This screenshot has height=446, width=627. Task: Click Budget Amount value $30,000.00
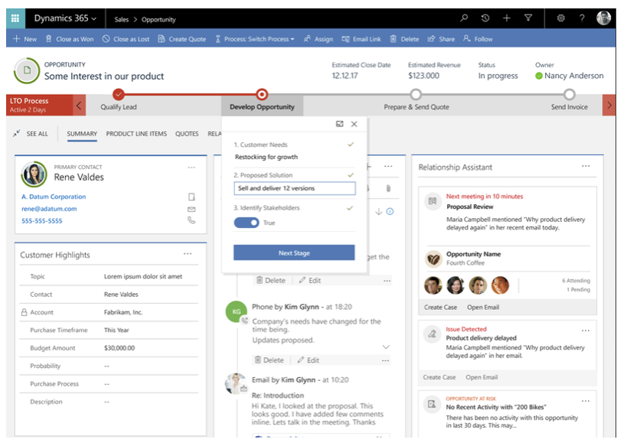coord(119,348)
